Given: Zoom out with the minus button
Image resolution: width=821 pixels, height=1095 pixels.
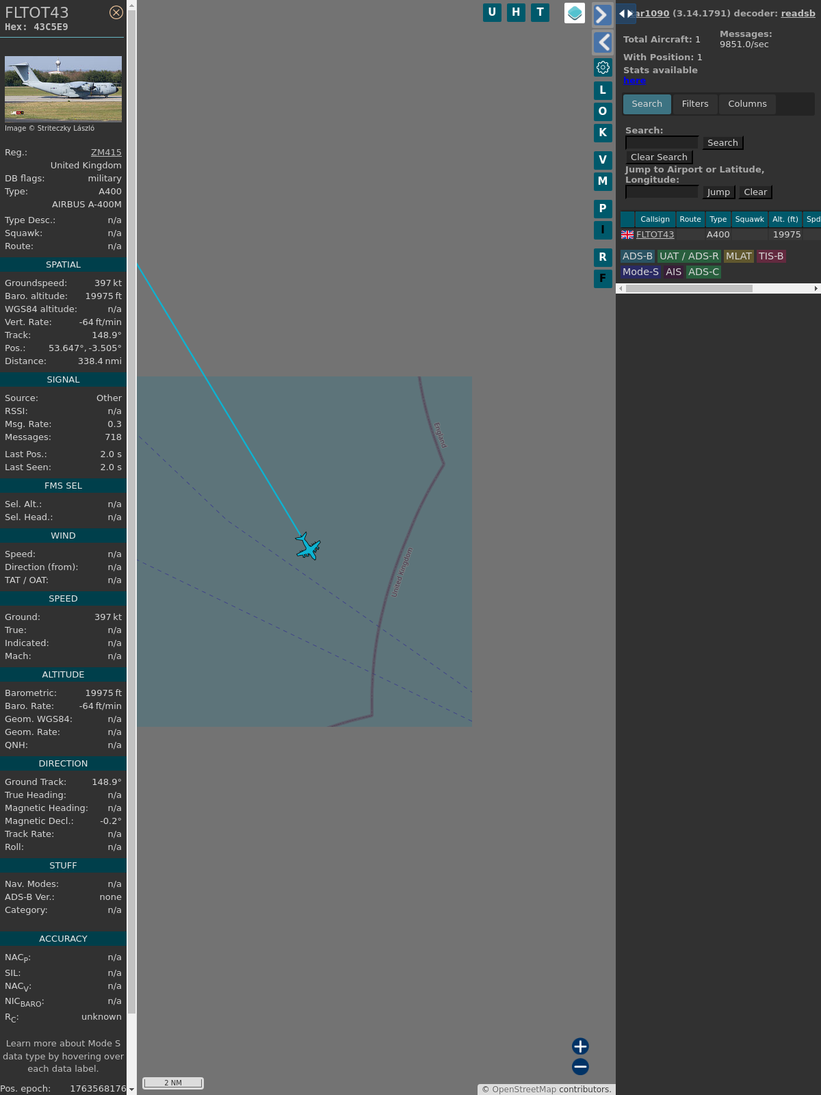Looking at the screenshot, I should coord(580,1066).
